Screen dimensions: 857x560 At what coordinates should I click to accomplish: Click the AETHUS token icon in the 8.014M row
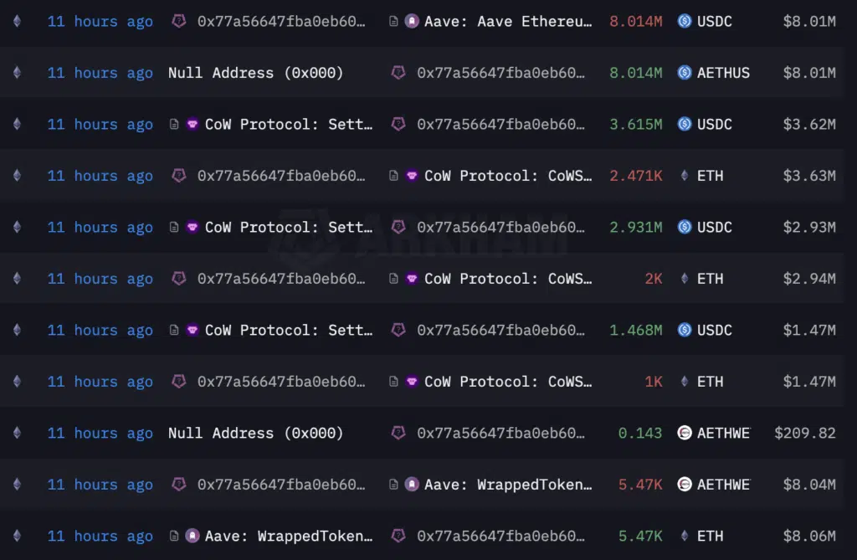(x=685, y=73)
